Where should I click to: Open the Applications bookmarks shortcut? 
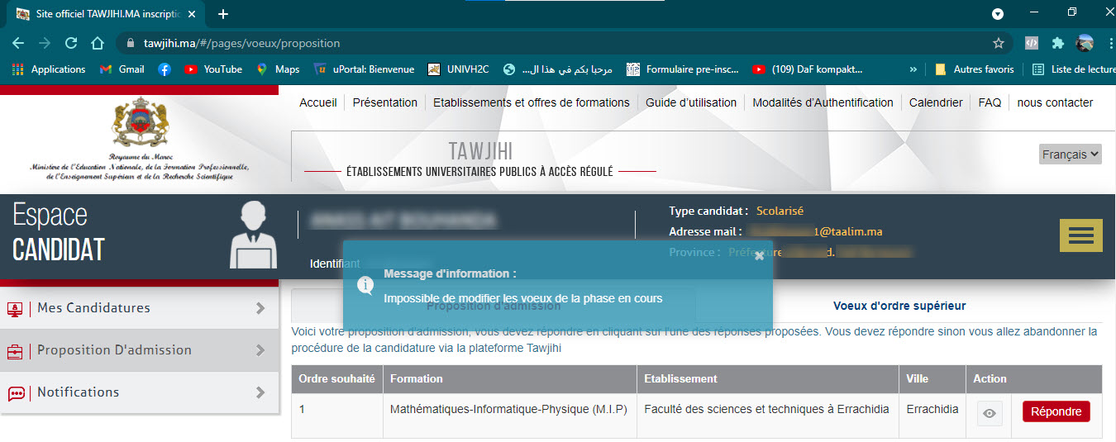click(49, 69)
